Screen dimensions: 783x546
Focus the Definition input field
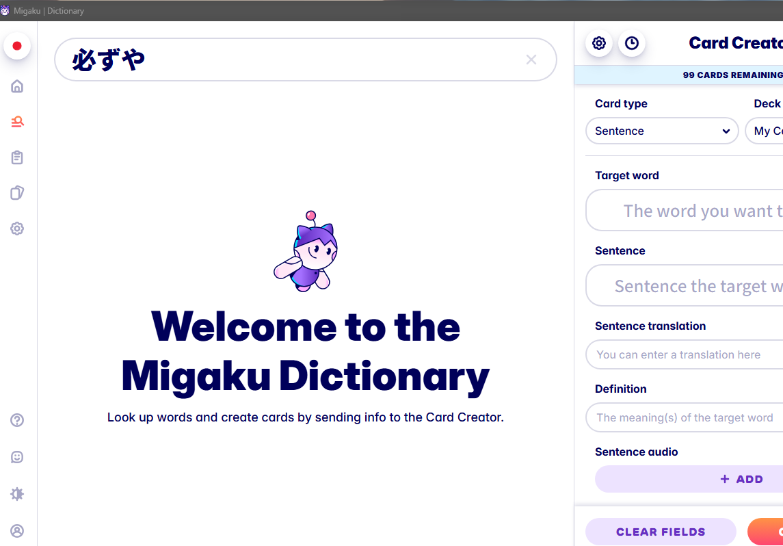[685, 417]
